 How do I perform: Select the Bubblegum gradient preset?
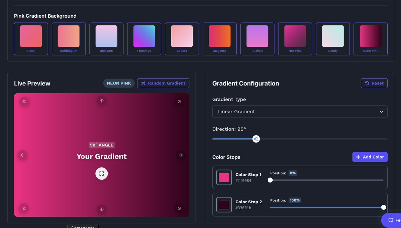69,39
